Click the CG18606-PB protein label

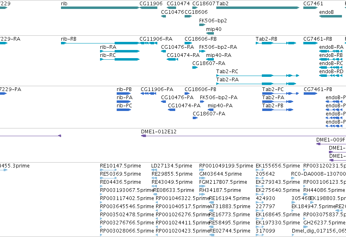point(200,89)
